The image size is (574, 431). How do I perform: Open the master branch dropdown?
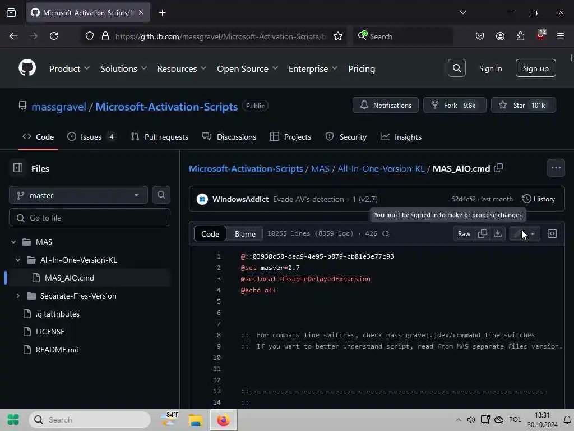click(78, 195)
